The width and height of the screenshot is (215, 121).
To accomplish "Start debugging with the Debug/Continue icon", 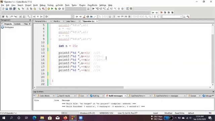I will (x=93, y=9).
